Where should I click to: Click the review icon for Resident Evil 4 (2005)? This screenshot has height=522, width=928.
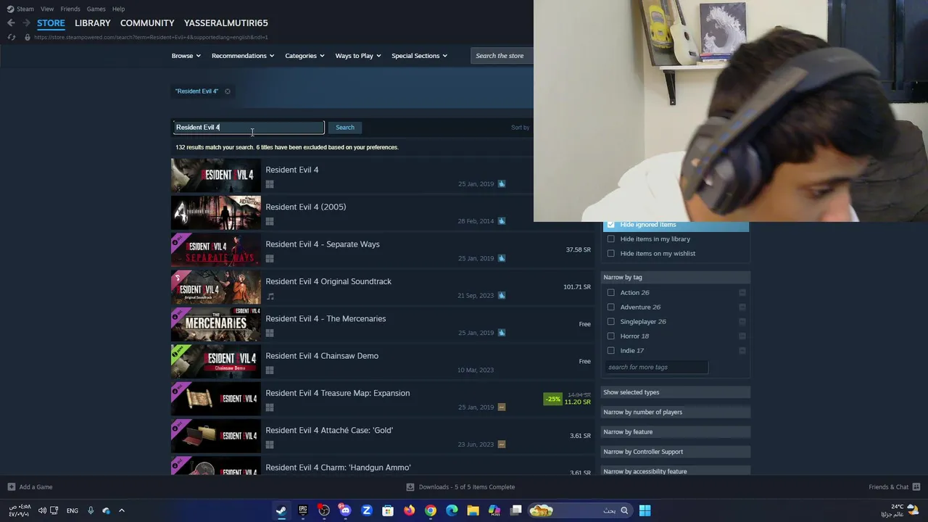pos(501,221)
